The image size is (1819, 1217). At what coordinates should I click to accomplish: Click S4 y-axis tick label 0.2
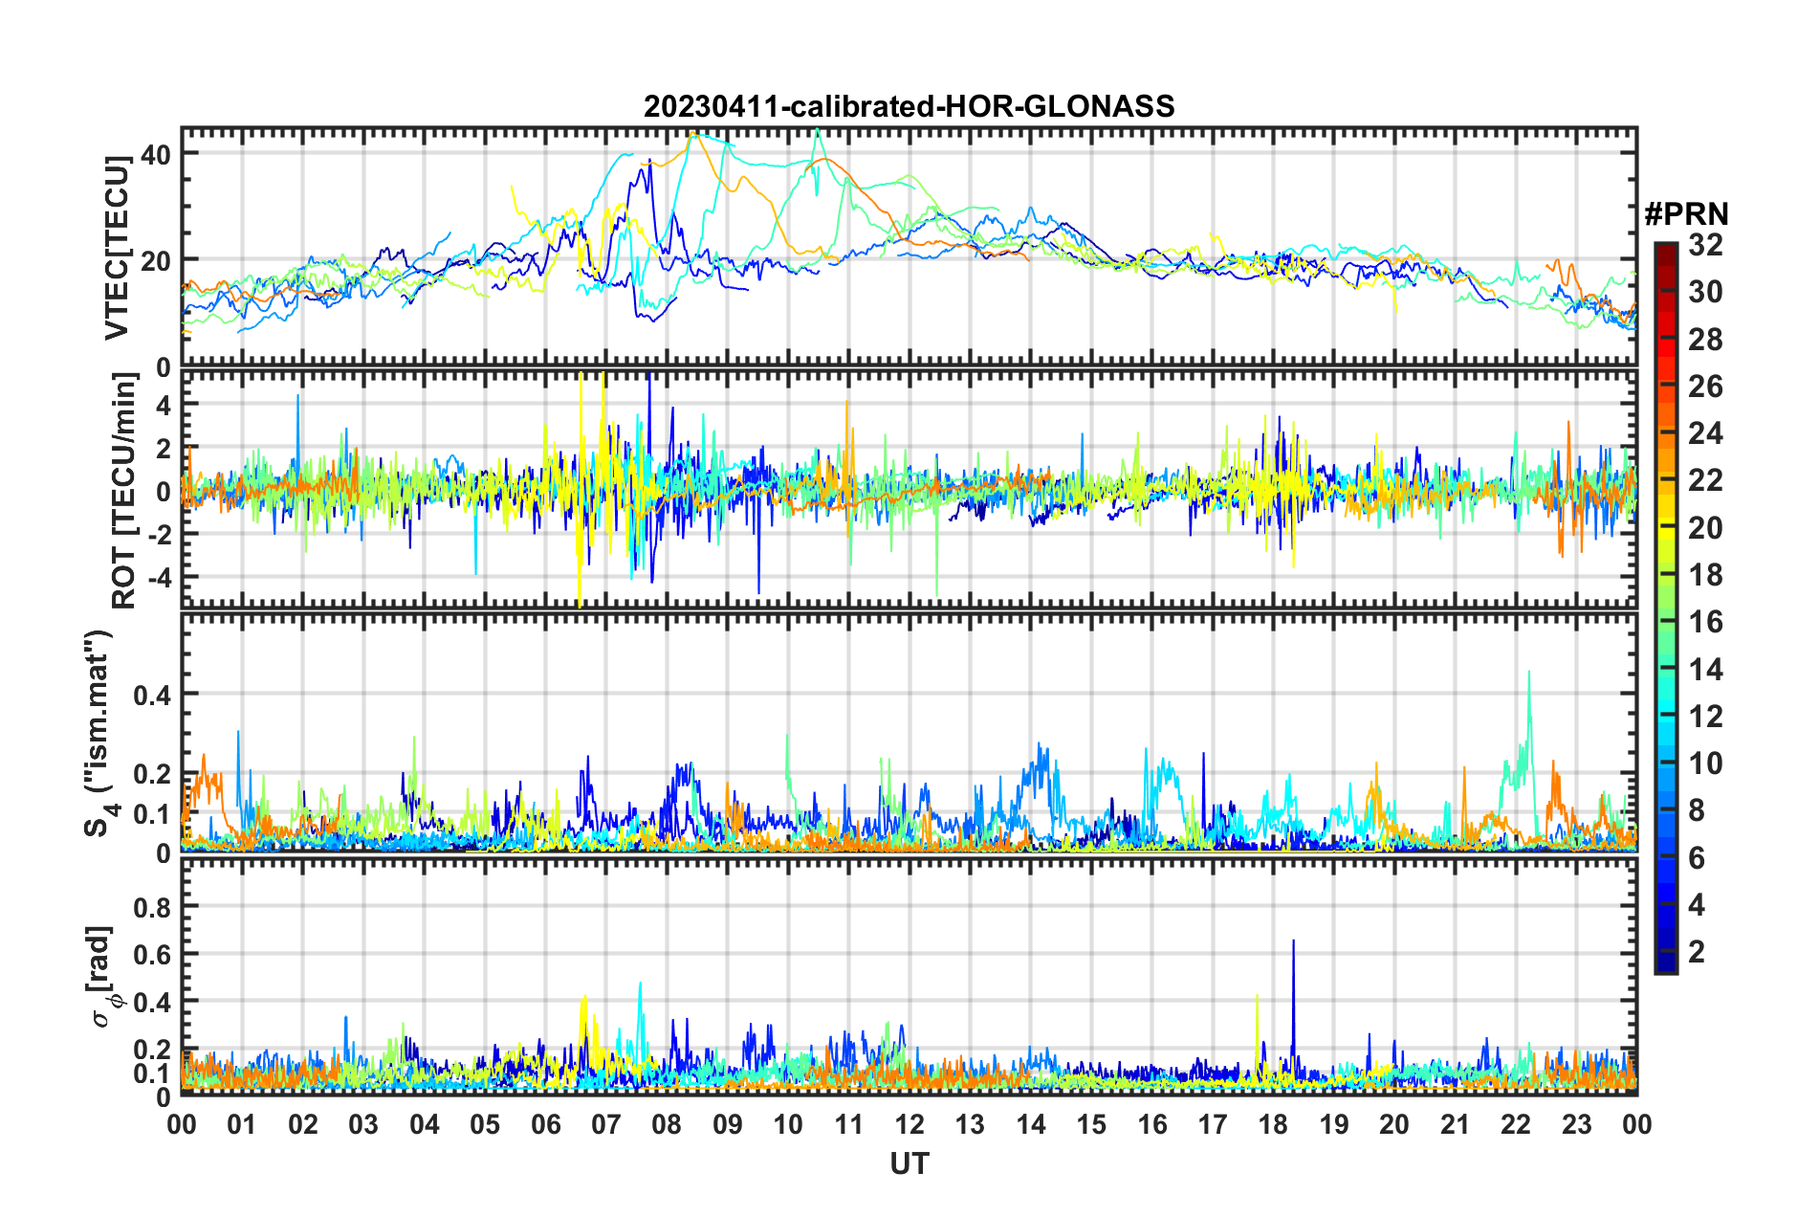coord(152,774)
